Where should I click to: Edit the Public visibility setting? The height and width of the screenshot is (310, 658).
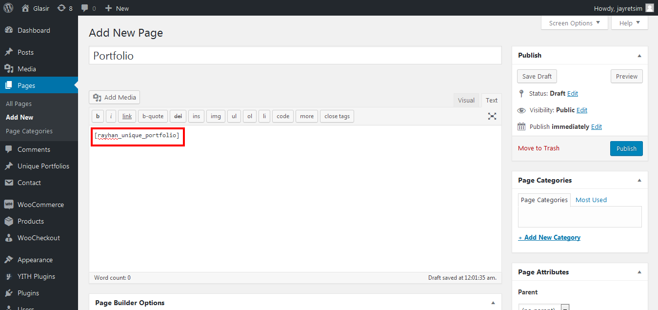(582, 110)
